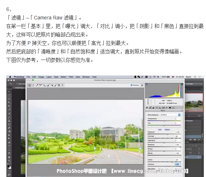Click the Blacks value field
This screenshot has width=206, height=177.
point(177,153)
